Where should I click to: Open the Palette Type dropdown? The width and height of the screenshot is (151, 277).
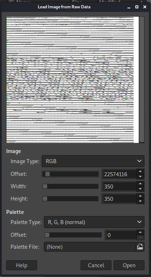pyautogui.click(x=94, y=222)
